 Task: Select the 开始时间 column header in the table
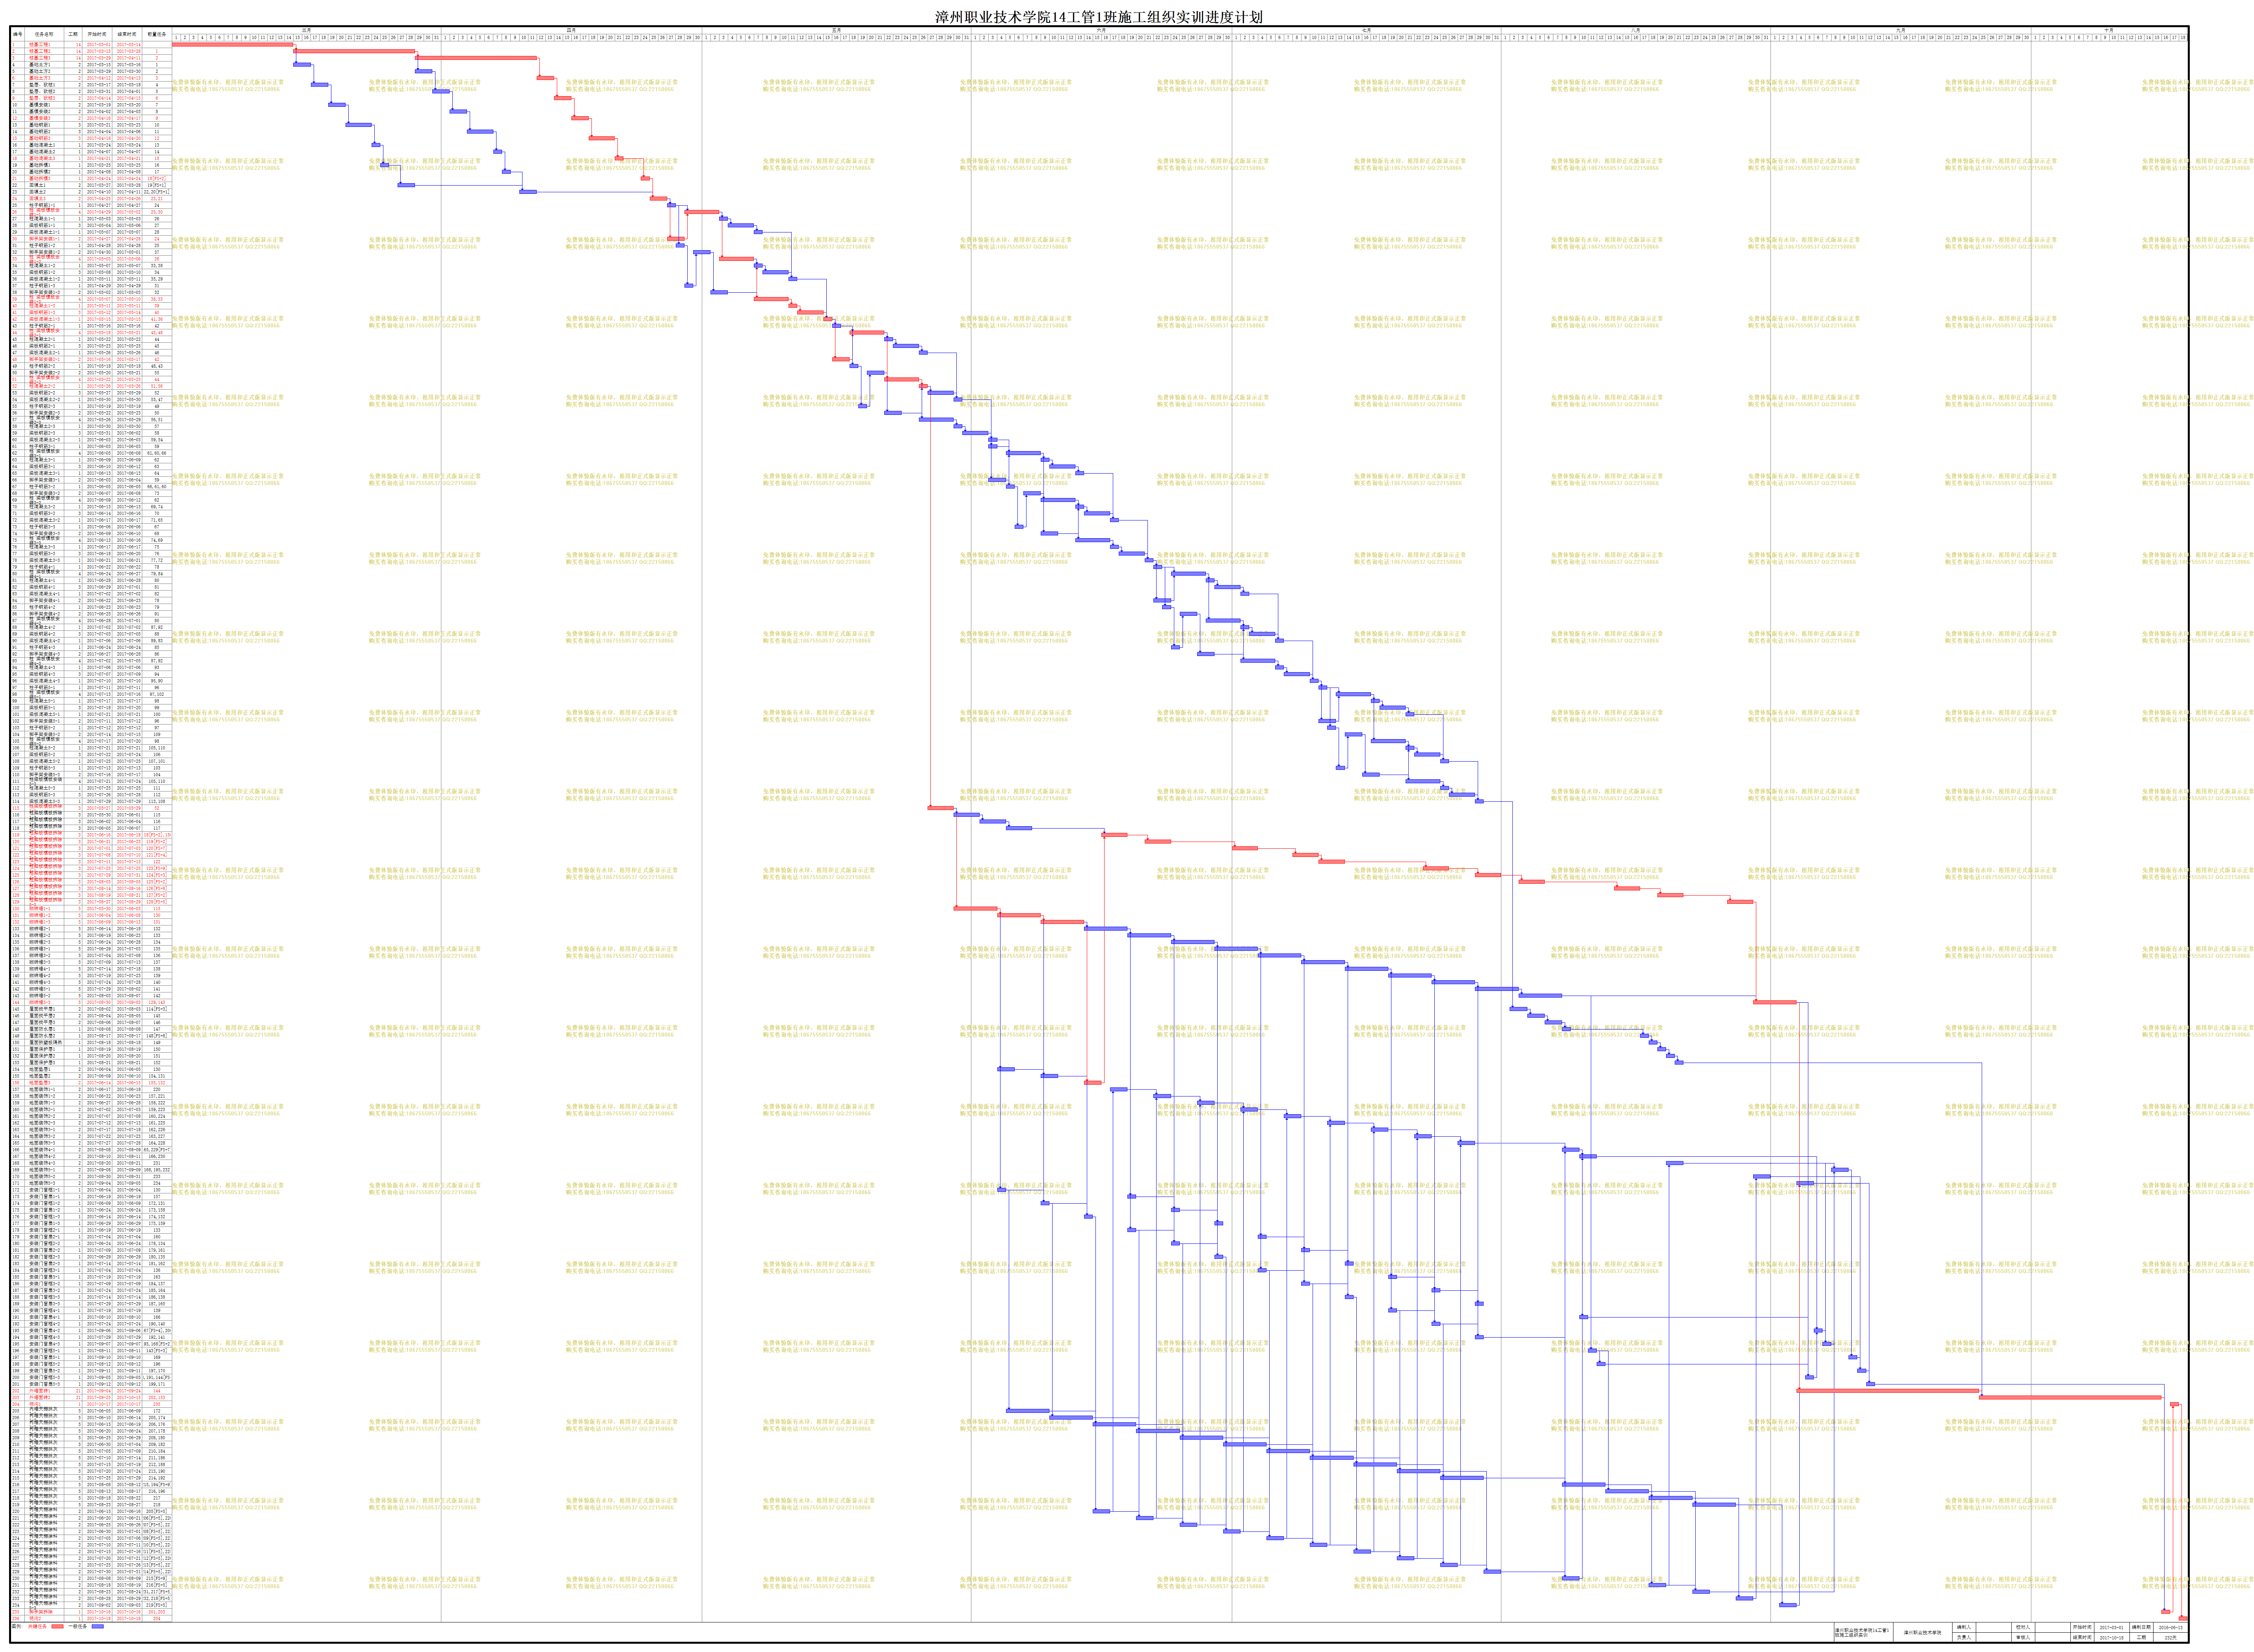click(x=97, y=34)
